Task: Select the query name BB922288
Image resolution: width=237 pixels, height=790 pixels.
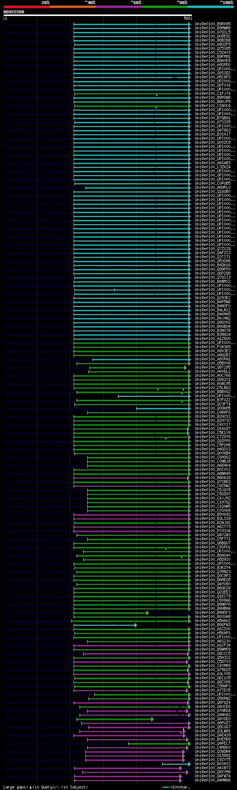Action: pos(14,12)
